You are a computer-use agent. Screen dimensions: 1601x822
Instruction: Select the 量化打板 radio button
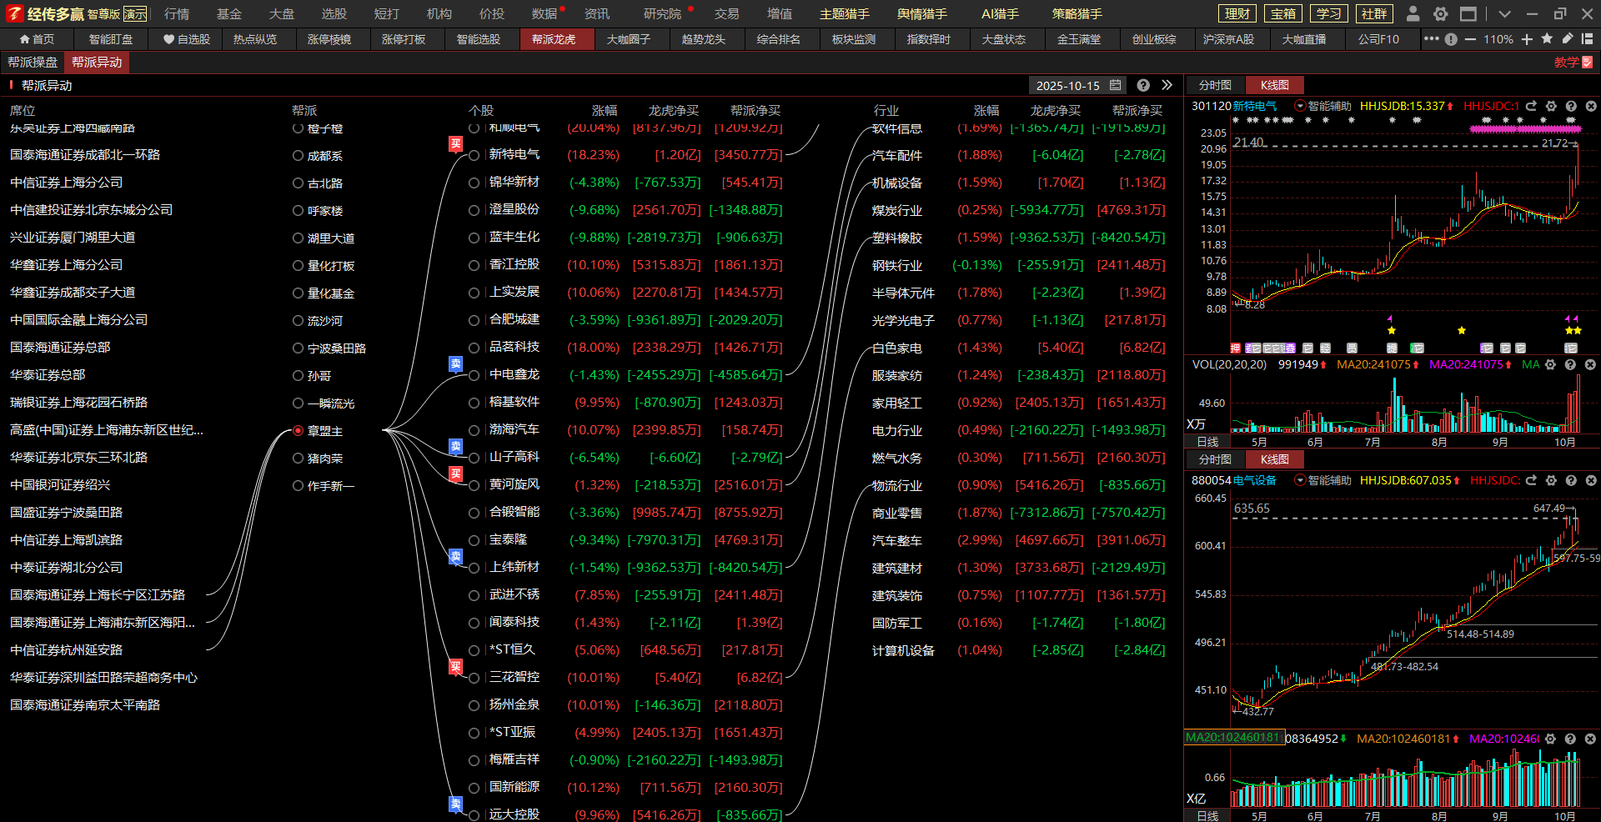298,265
